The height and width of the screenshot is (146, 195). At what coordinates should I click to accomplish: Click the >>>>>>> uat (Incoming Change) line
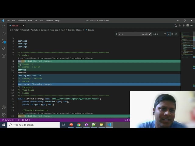[x=99, y=84]
